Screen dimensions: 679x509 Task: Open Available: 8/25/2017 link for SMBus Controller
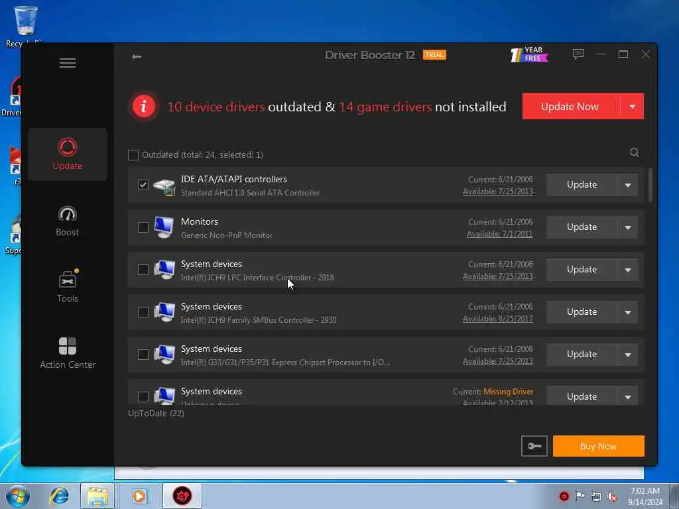point(498,319)
